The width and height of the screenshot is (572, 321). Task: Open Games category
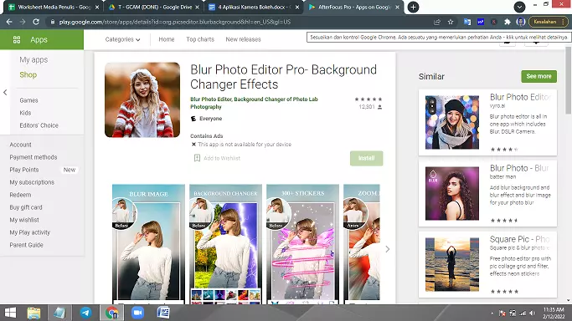point(28,100)
